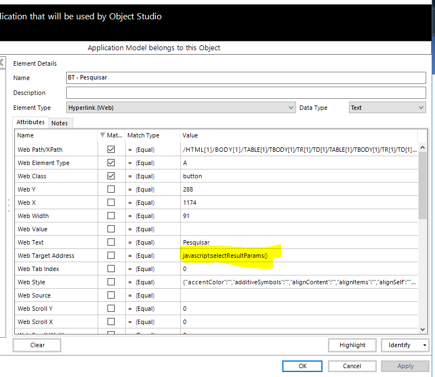Click the collapse panel chevron icon

click(x=2, y=62)
